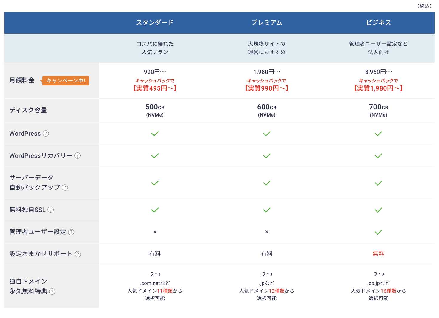
Task: Select the プレミアム plan header
Action: (x=267, y=23)
